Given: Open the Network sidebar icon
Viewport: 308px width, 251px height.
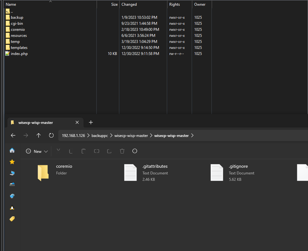Looking at the screenshot, I should coord(12,196).
